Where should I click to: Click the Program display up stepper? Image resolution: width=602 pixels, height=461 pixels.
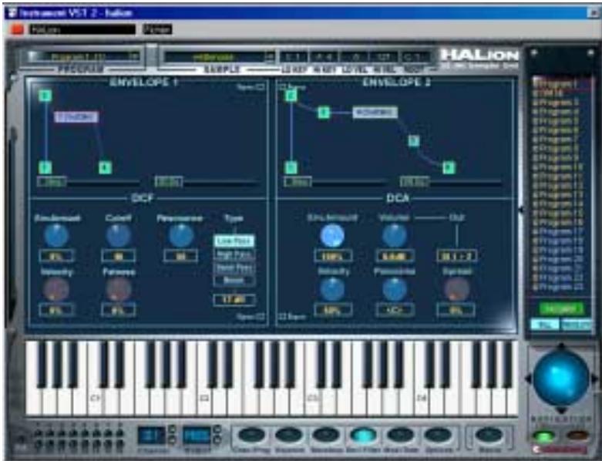pos(217,429)
